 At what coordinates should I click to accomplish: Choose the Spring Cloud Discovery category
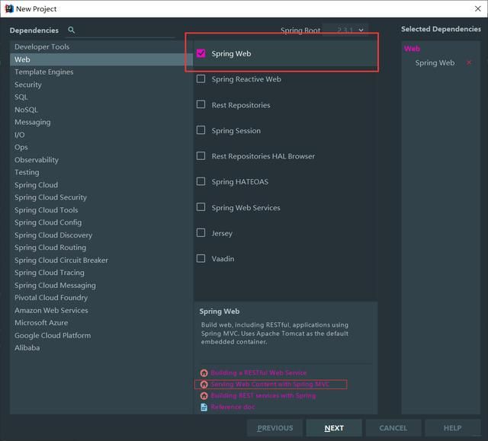coord(53,235)
